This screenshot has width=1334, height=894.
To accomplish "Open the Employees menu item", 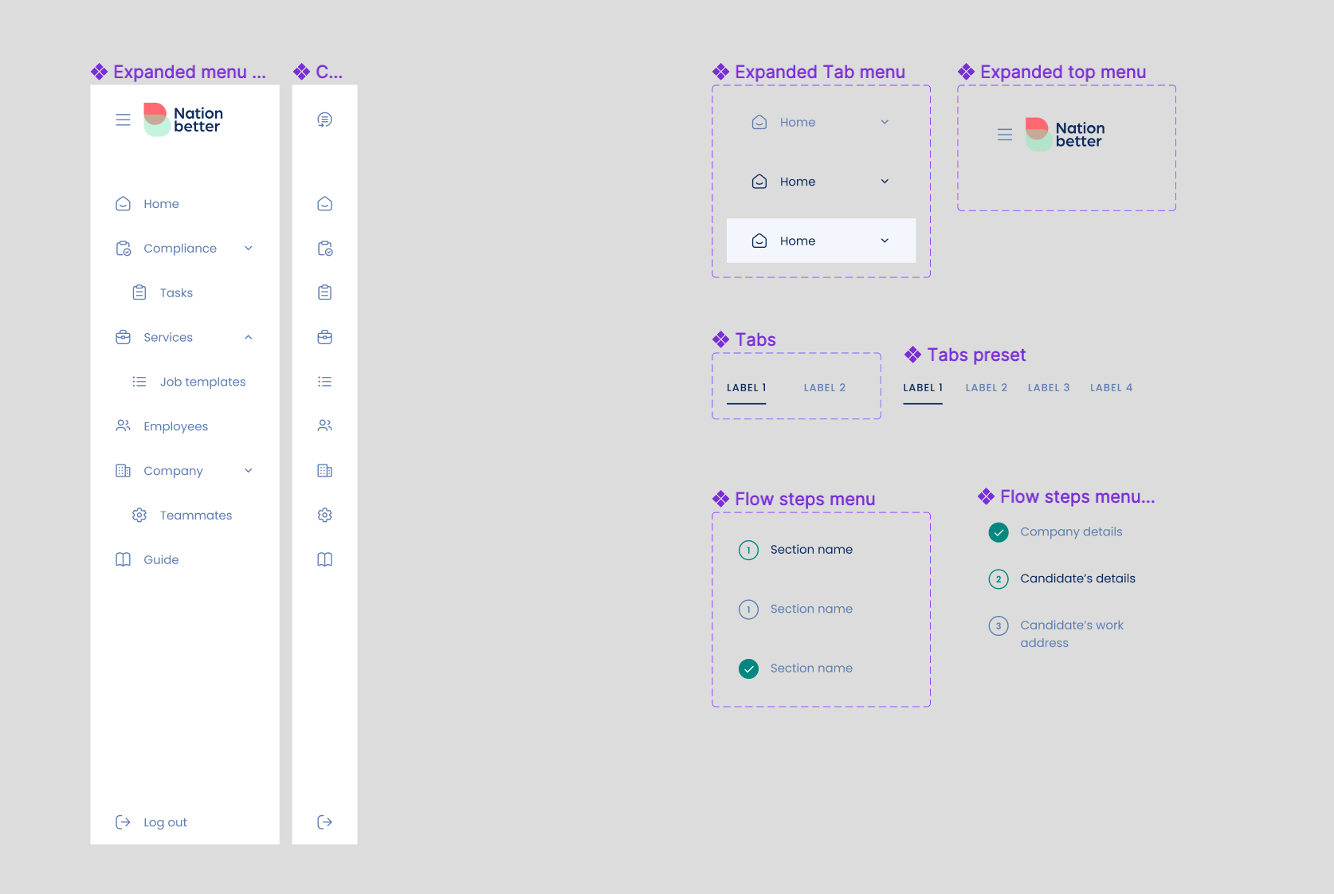I will coord(175,426).
